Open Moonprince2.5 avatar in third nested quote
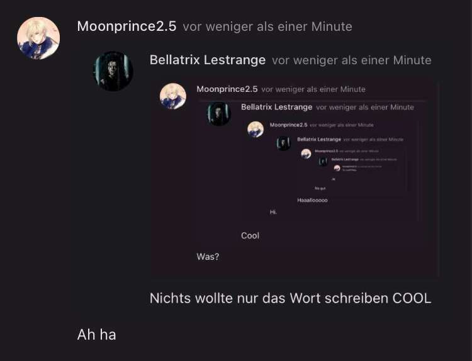The image size is (472, 361). pyautogui.click(x=256, y=130)
